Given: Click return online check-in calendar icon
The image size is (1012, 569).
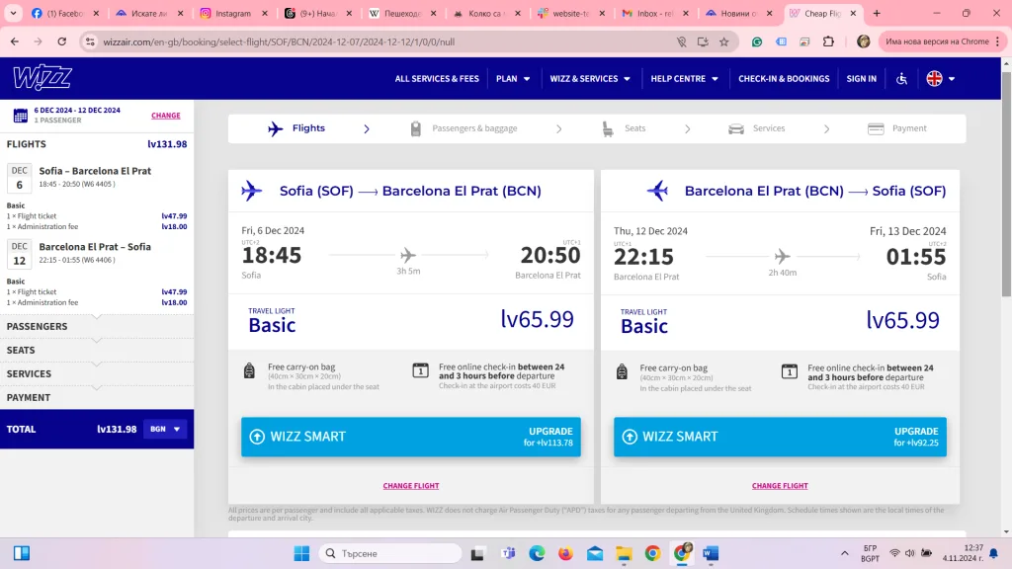Looking at the screenshot, I should 790,371.
